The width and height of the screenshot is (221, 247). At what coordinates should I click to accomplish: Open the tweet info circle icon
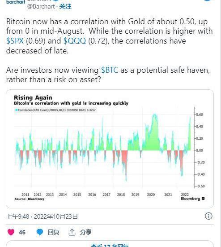[208, 216]
